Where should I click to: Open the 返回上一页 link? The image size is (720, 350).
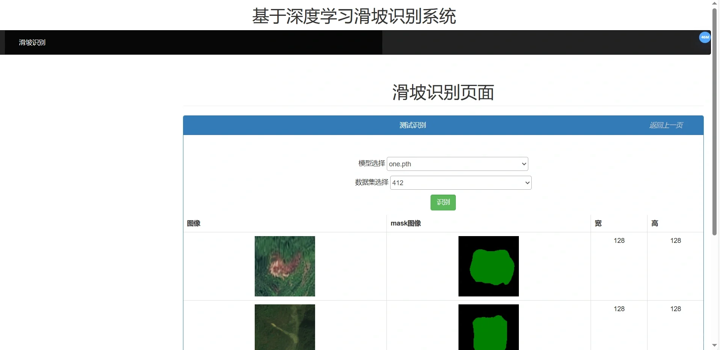point(666,125)
